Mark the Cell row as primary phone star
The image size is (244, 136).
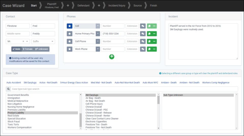[70, 26]
